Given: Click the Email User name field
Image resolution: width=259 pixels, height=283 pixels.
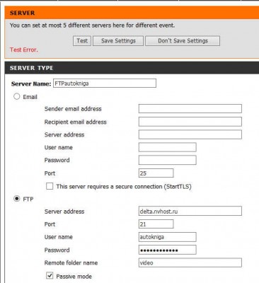Looking at the screenshot, I should tap(168, 147).
